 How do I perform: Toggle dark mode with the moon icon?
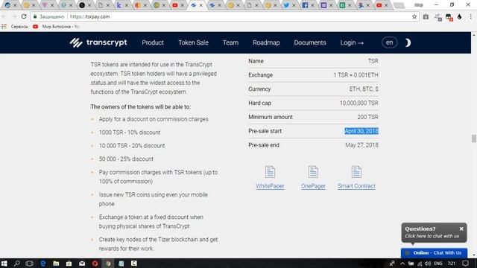tap(408, 42)
